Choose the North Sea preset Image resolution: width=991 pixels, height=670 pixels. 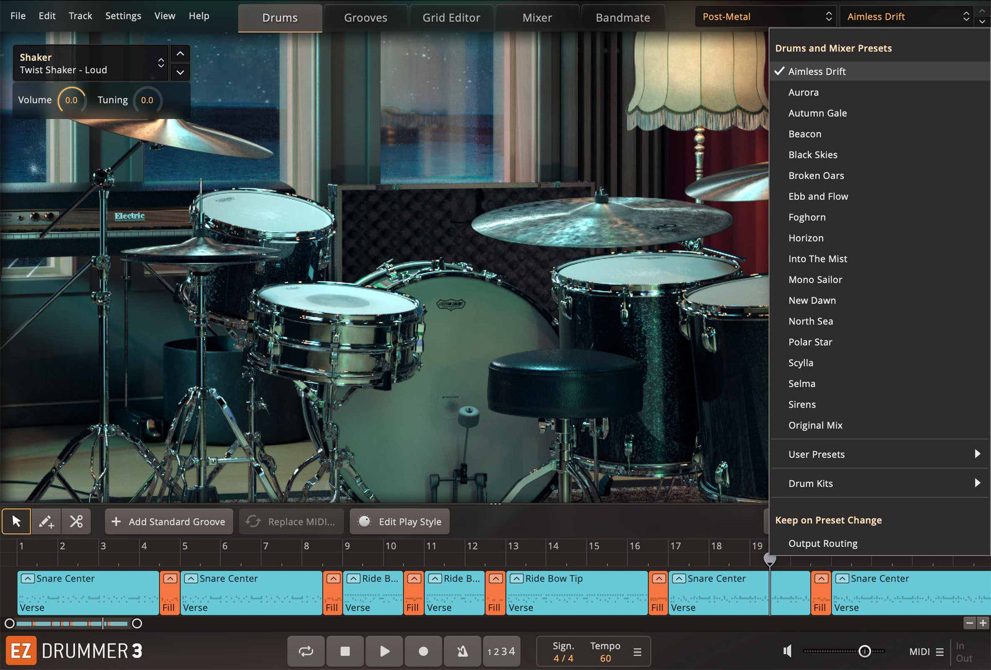pos(880,321)
